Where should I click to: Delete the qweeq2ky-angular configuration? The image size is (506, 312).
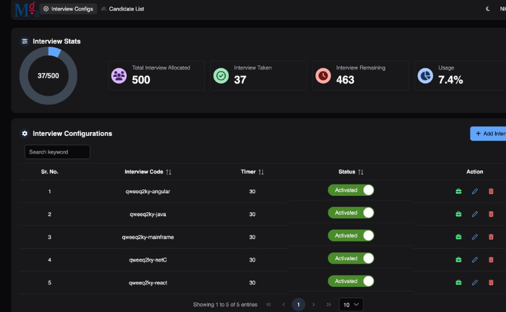point(491,191)
